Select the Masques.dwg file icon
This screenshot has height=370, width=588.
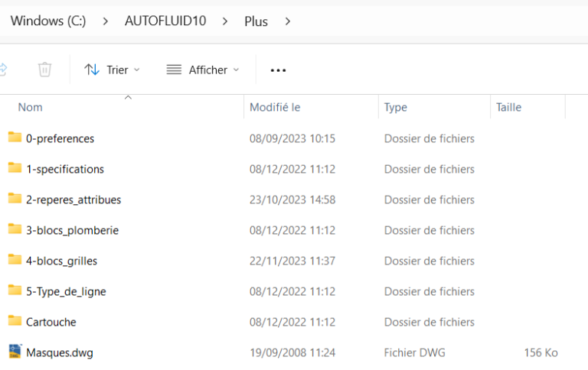[x=15, y=352]
